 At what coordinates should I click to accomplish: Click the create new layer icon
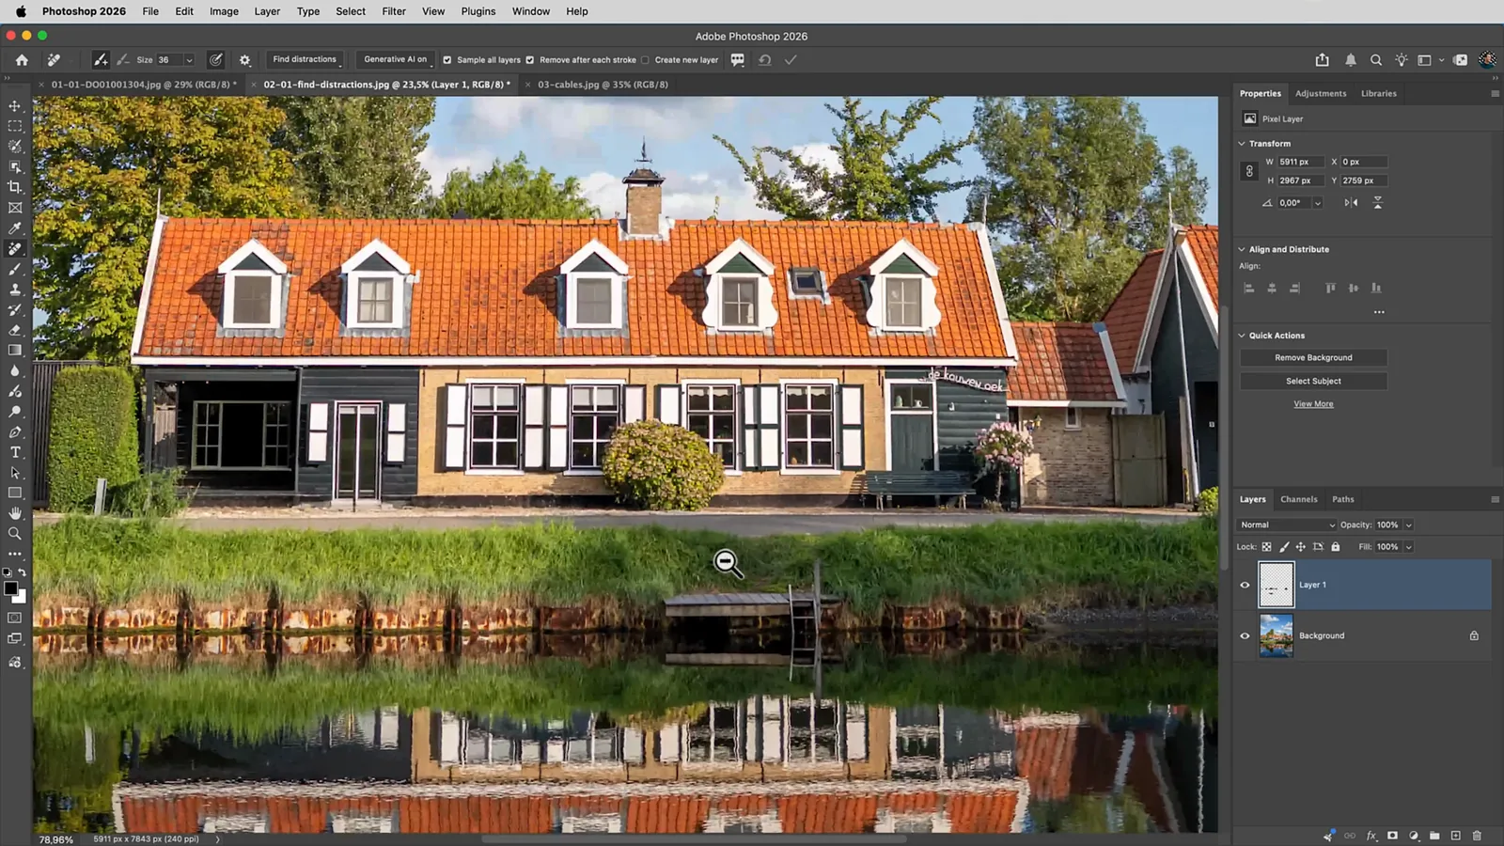tap(1455, 835)
